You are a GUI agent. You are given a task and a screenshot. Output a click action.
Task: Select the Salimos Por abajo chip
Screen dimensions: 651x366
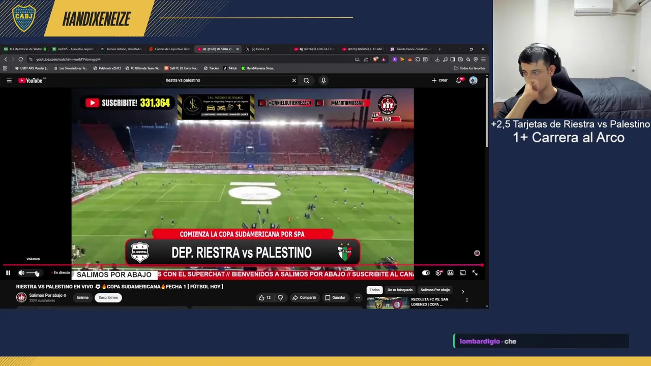click(x=435, y=290)
